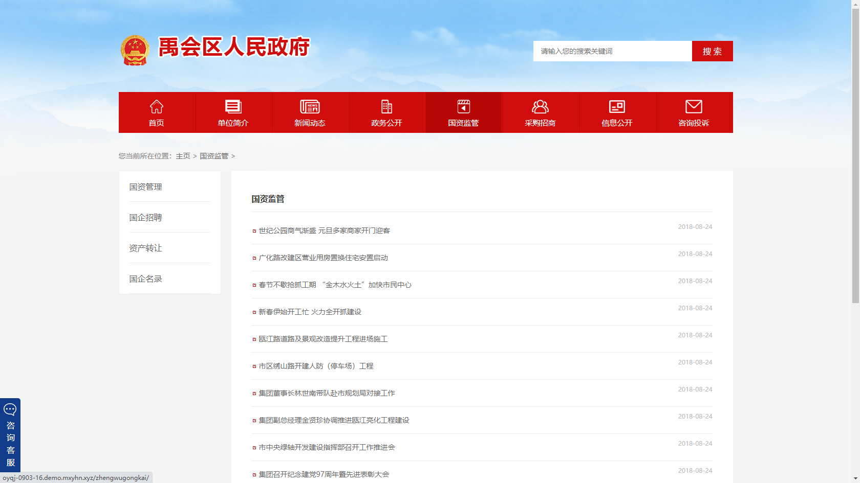Click the card icon above 信息公开

click(x=617, y=106)
